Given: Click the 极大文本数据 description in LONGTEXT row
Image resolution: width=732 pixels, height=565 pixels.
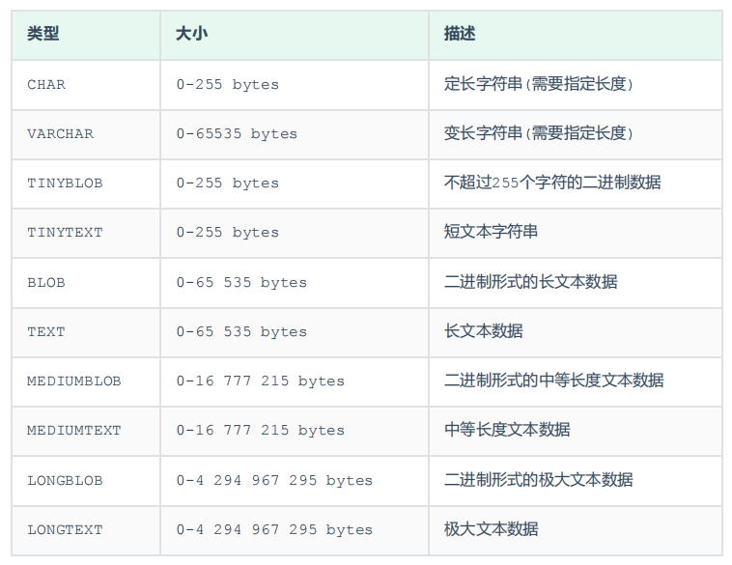Looking at the screenshot, I should coord(492,530).
